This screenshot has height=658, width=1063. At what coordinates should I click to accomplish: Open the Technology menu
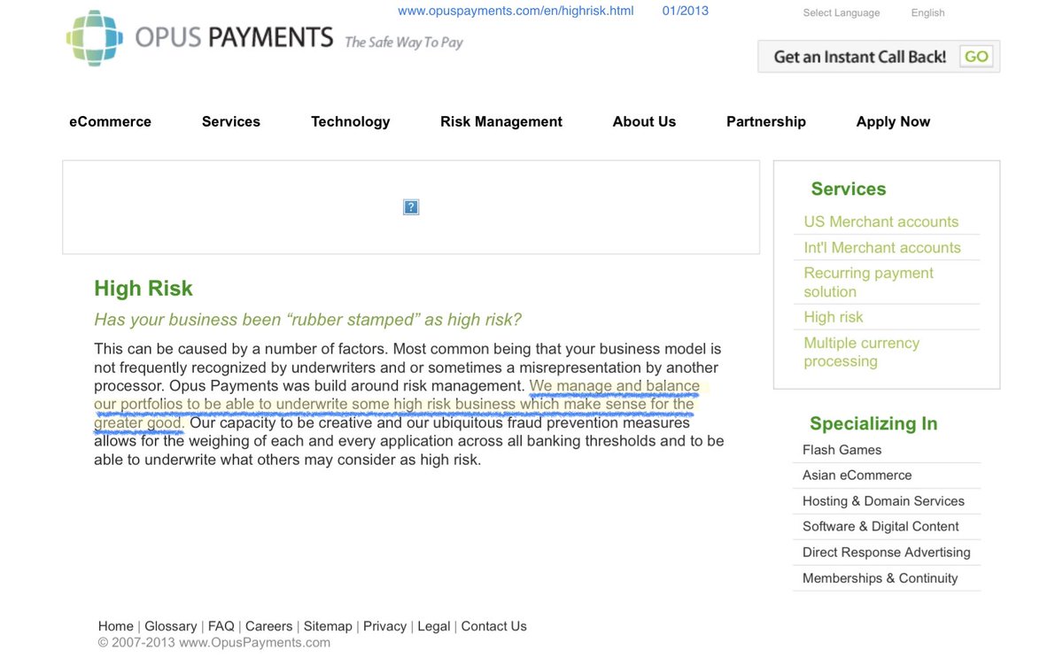click(350, 122)
